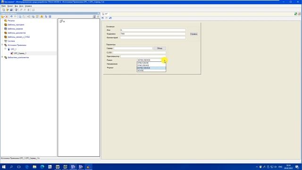Click the red X delete icon in the navigator toolbar
The width and height of the screenshot is (302, 170).
point(7,17)
